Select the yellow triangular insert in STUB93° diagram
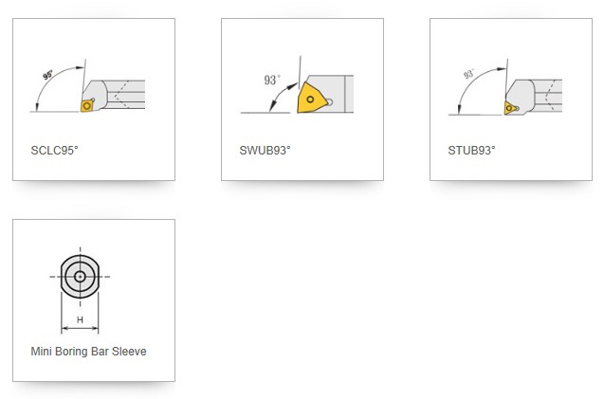 tap(511, 108)
